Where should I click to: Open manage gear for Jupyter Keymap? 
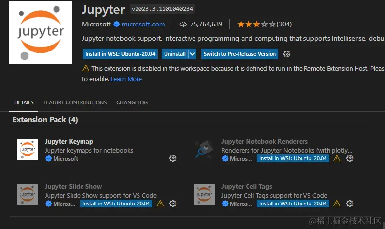pyautogui.click(x=173, y=158)
